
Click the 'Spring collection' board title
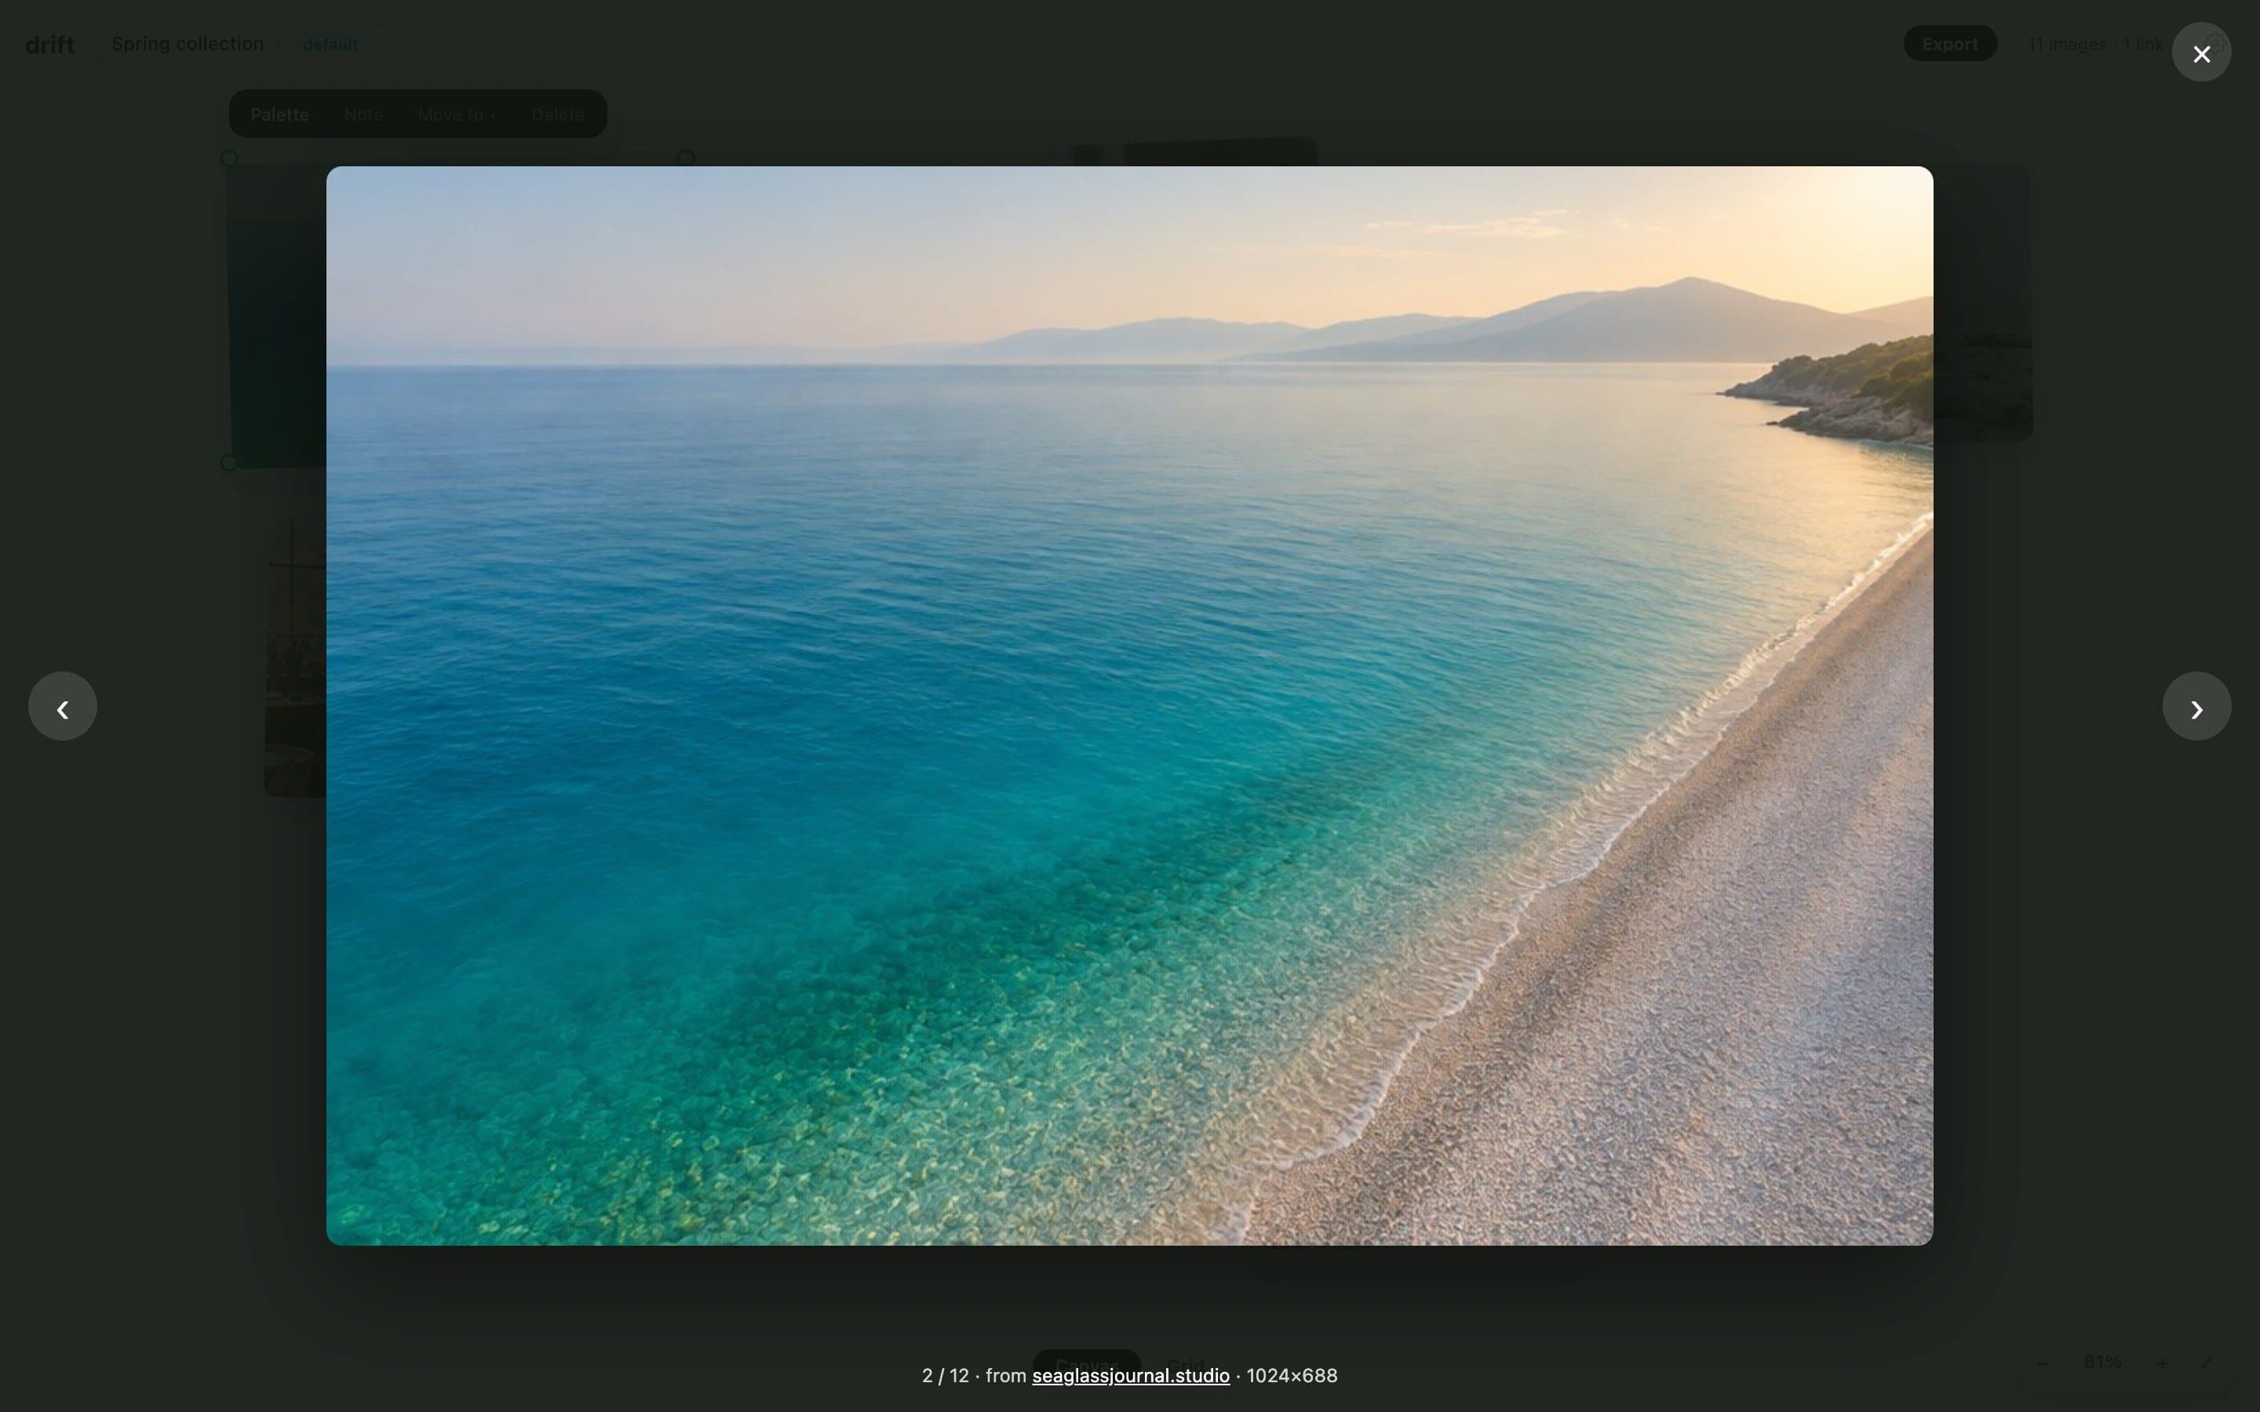pyautogui.click(x=188, y=44)
